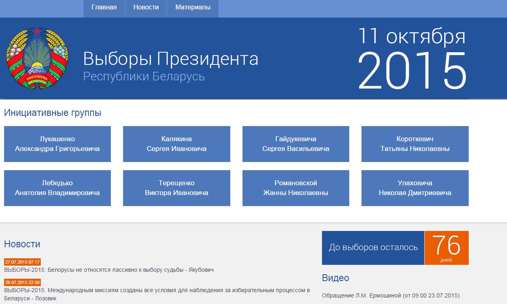
Task: Click the 26.07.2015 22:50 date badge
Action: pyautogui.click(x=22, y=282)
